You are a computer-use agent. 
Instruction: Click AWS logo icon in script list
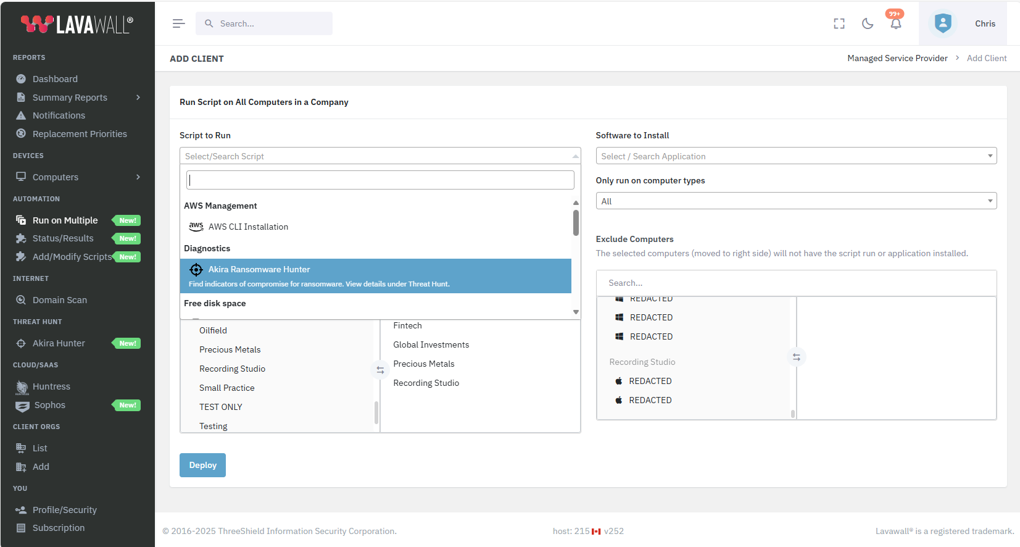click(196, 227)
